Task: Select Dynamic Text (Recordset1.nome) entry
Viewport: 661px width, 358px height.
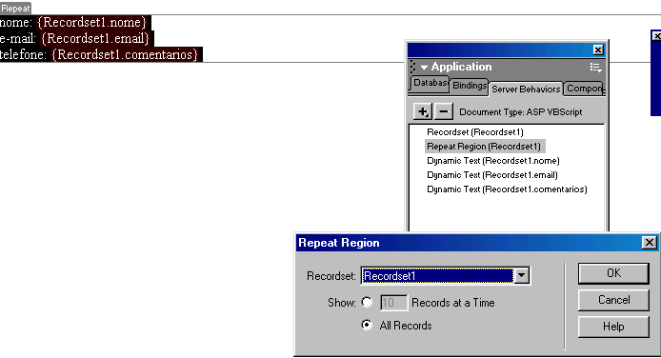Action: point(493,161)
